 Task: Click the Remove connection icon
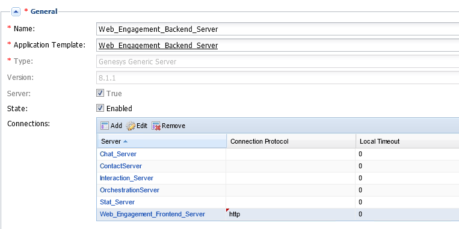click(x=156, y=126)
